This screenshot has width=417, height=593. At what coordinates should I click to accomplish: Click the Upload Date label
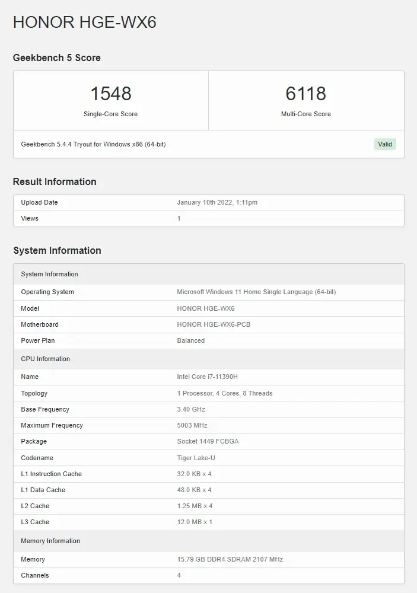[x=39, y=202]
